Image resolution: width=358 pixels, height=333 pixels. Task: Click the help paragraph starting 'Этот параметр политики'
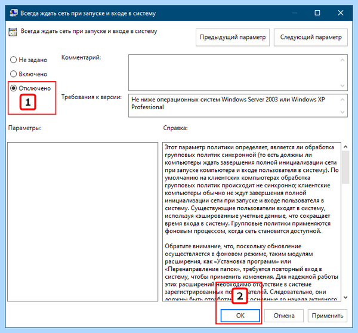point(251,189)
